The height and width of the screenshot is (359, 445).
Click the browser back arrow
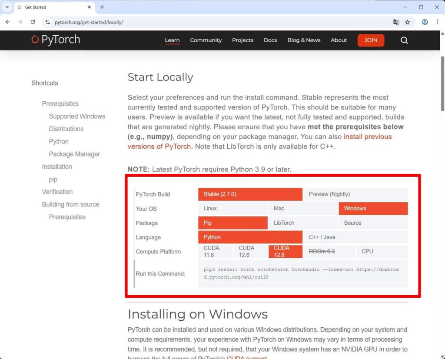coord(8,22)
